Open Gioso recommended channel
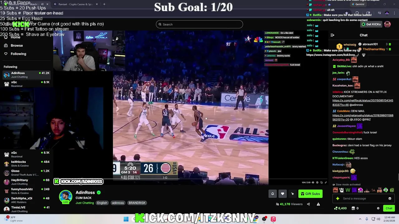This screenshot has height=224, width=399. coord(26,173)
